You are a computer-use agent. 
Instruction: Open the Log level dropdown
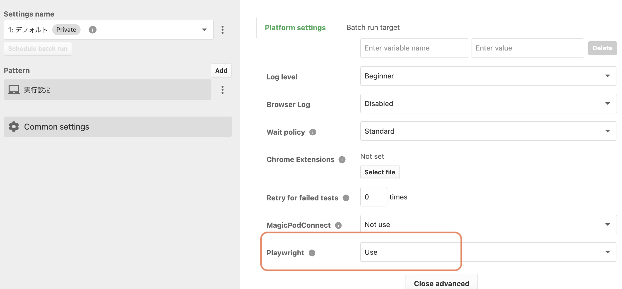(488, 76)
